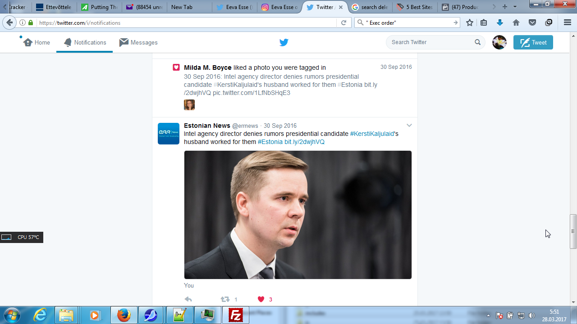Screen dimensions: 577x324
Task: Switch to the 5 Best Sites tab
Action: click(x=415, y=7)
